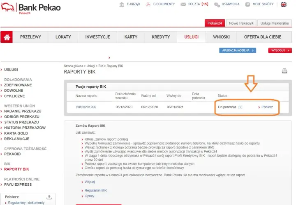Select Reklamacje in sidebar

click(16, 139)
